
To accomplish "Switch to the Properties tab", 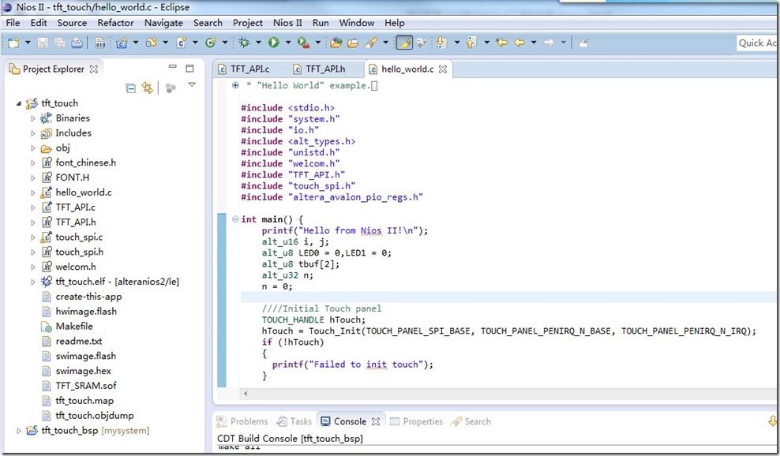I will (416, 422).
